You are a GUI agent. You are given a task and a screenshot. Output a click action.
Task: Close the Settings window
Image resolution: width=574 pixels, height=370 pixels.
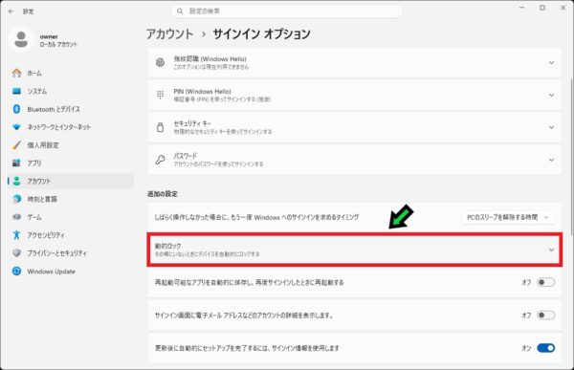pyautogui.click(x=563, y=8)
